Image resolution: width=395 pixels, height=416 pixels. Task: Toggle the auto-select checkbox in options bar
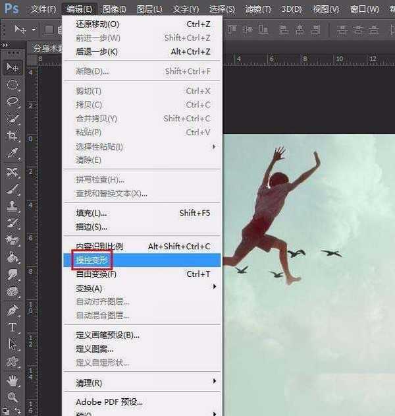tap(49, 29)
